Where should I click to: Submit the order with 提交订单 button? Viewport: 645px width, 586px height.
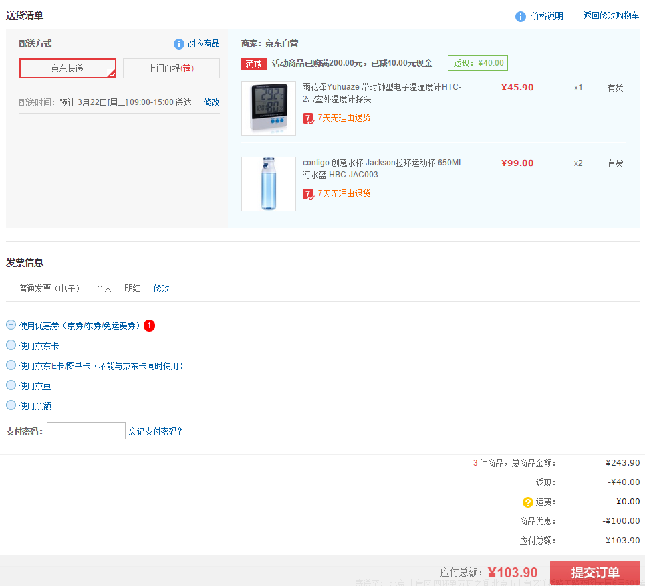pyautogui.click(x=595, y=573)
